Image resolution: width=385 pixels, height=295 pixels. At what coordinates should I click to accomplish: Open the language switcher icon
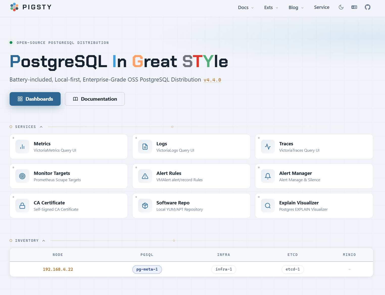(x=354, y=7)
